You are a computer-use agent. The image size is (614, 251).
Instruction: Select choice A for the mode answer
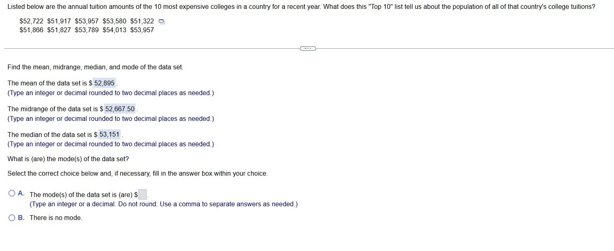click(12, 193)
